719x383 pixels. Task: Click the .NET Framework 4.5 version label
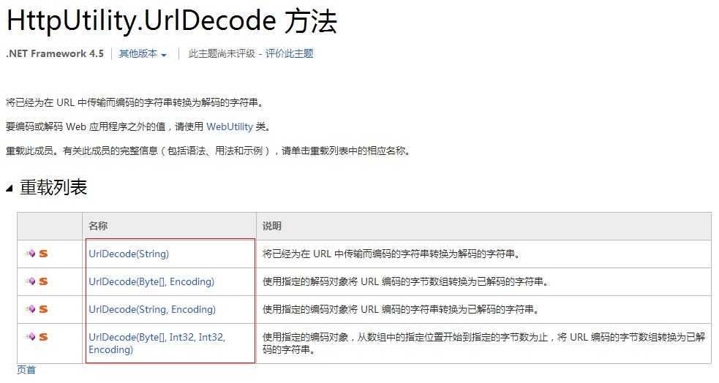55,53
